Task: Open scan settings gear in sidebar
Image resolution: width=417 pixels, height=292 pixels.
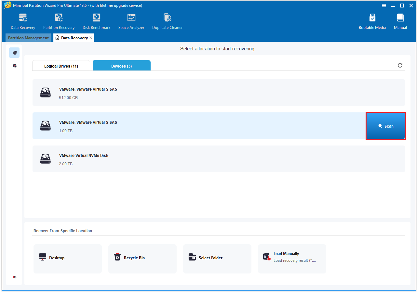Action: tap(14, 66)
